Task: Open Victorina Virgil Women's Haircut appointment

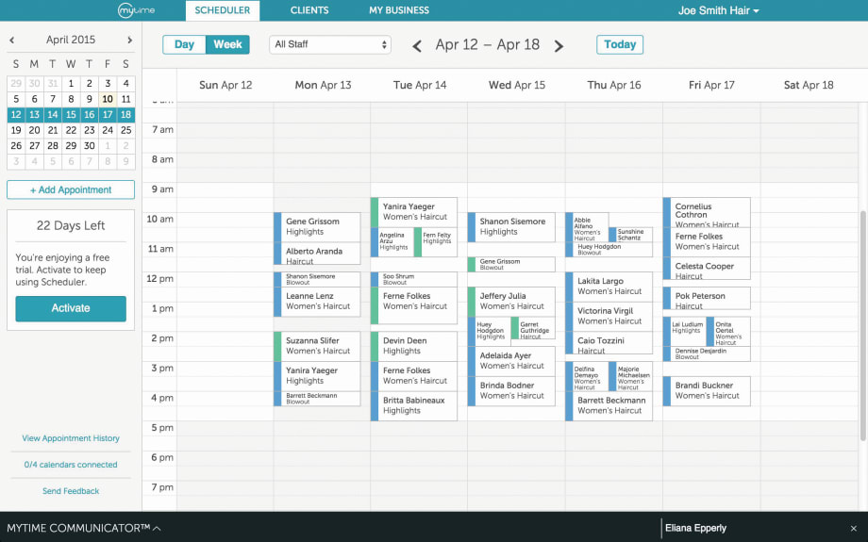Action: tap(609, 317)
